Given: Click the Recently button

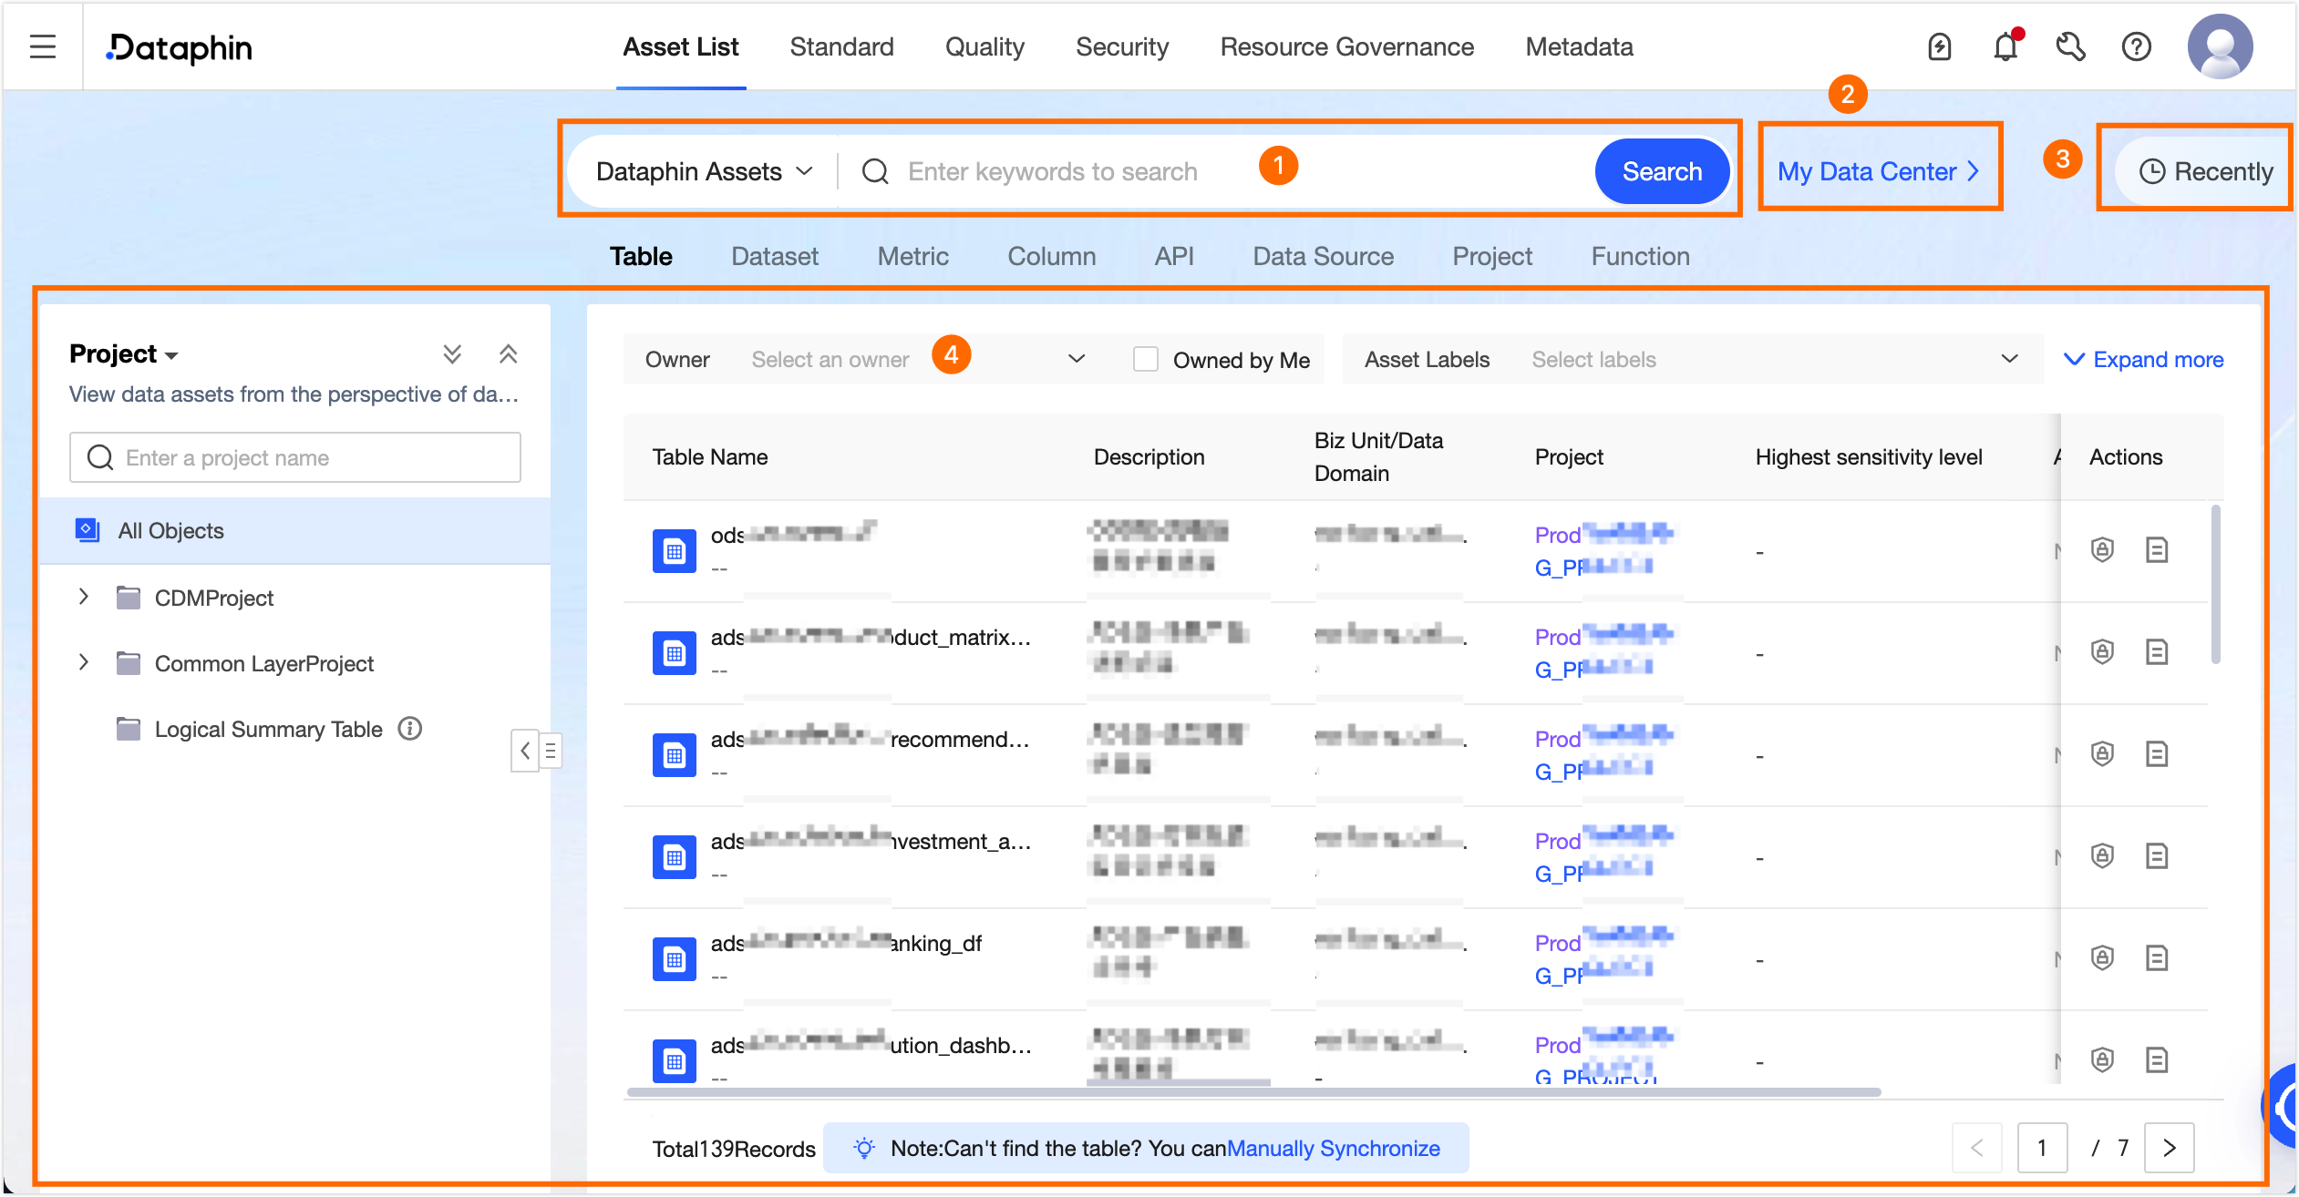Looking at the screenshot, I should coord(2204,171).
